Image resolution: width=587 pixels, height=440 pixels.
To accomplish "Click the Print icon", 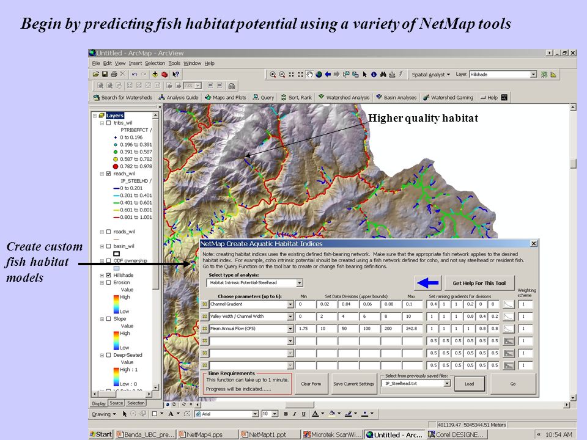I will coord(114,75).
